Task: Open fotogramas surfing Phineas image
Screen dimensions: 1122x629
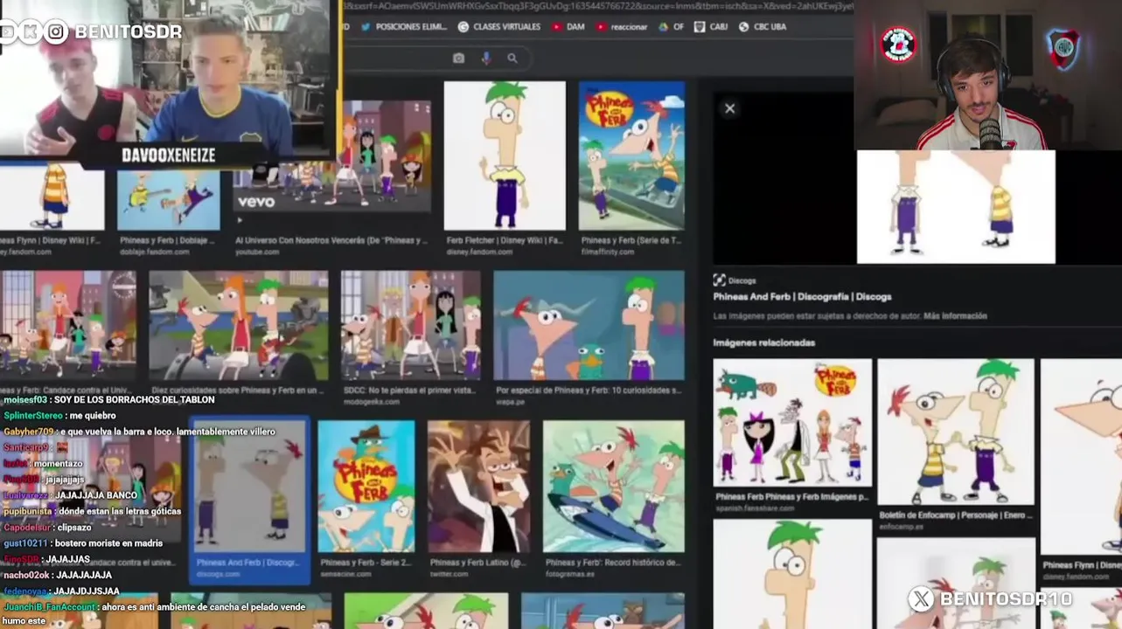Action: [x=614, y=487]
